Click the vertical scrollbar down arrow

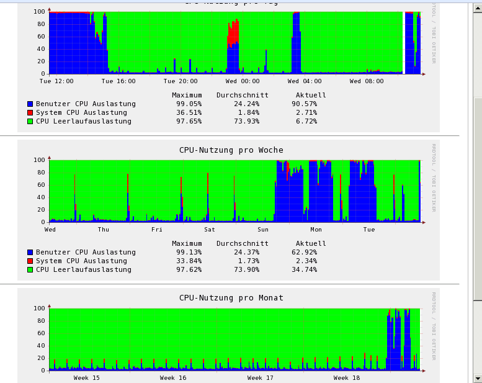[x=477, y=377]
